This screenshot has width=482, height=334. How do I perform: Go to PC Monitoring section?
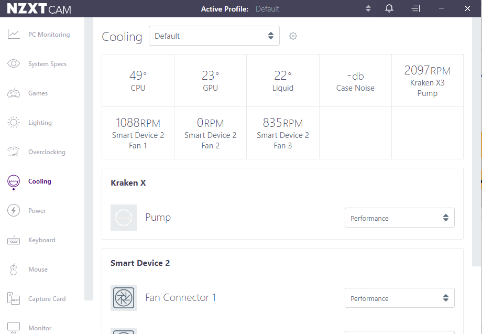click(49, 35)
